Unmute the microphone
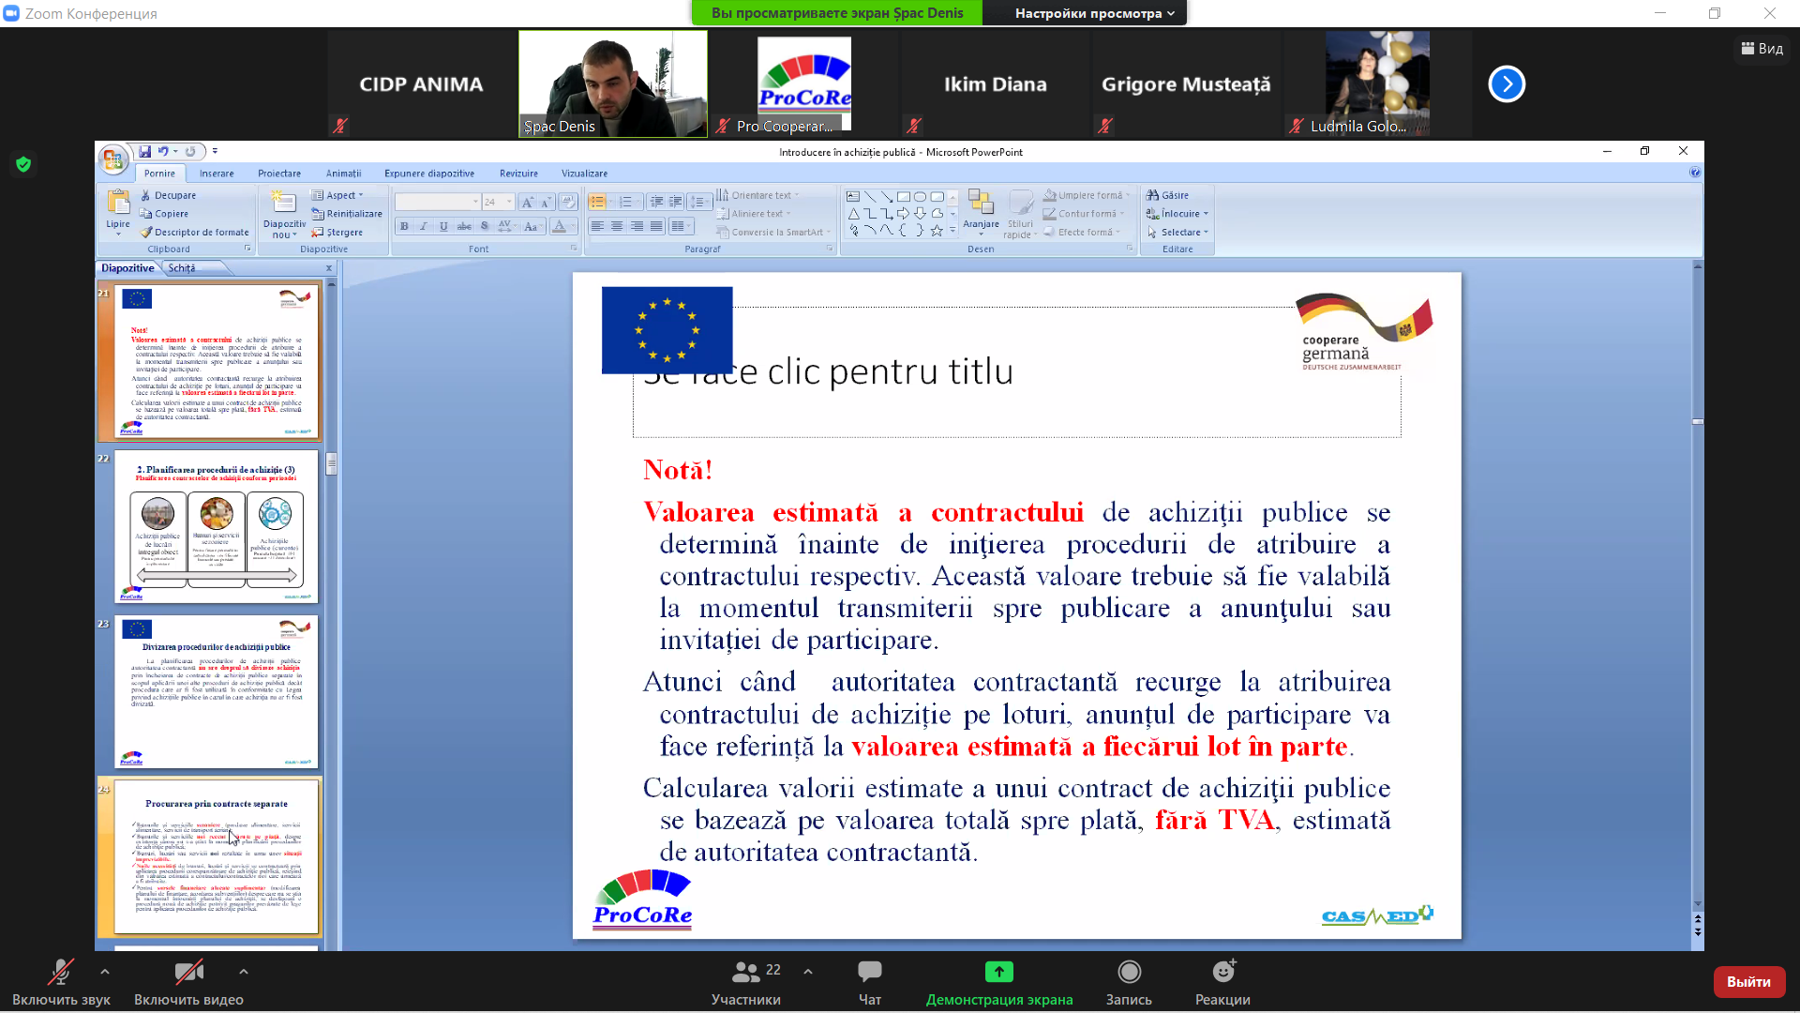1800x1013 pixels. click(61, 972)
